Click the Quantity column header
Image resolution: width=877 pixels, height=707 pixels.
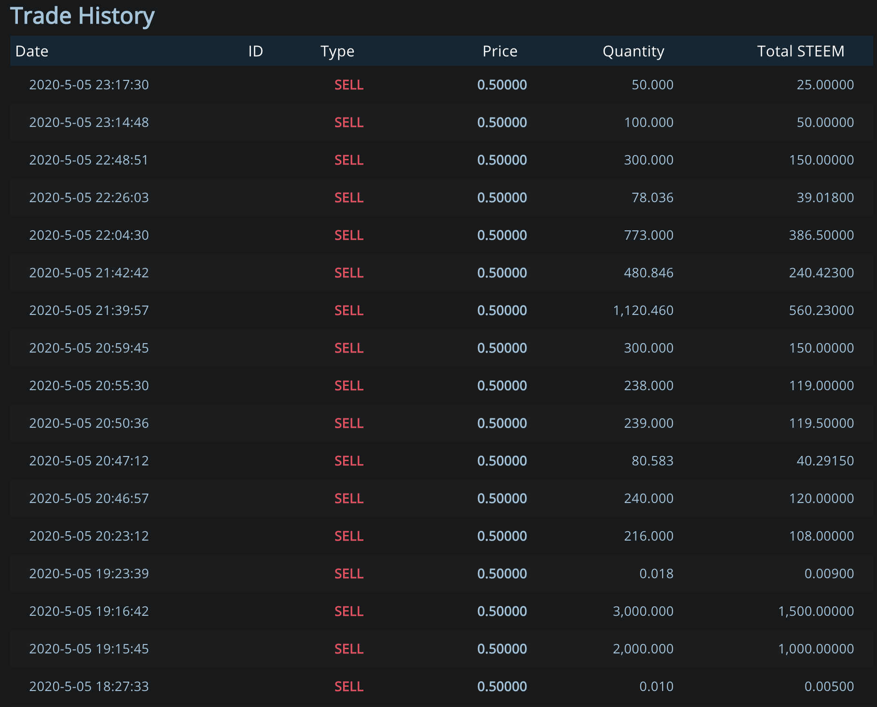(x=634, y=51)
